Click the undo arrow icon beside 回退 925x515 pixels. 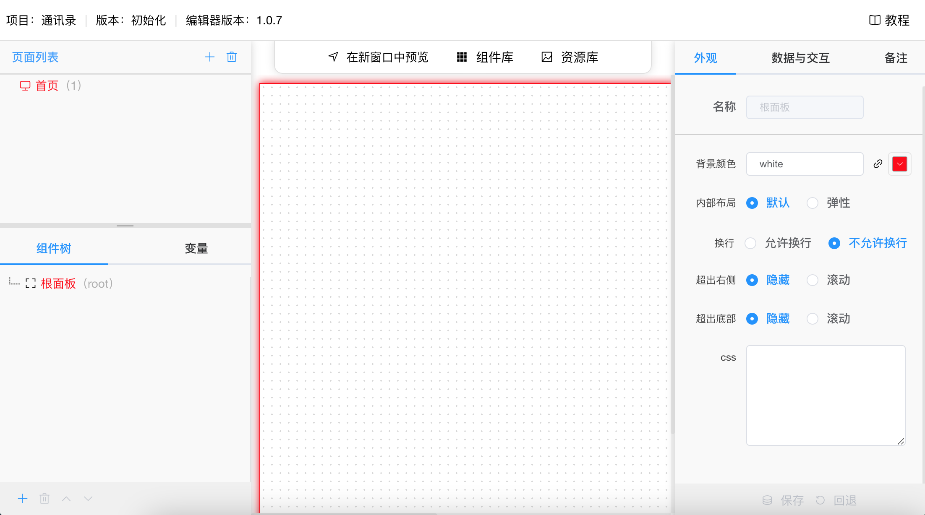(x=820, y=500)
